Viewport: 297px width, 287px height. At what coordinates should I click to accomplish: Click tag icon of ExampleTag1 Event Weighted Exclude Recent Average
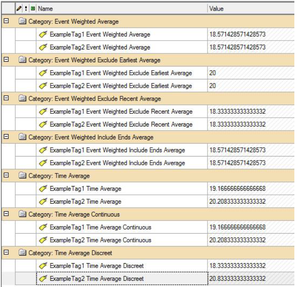coord(43,111)
